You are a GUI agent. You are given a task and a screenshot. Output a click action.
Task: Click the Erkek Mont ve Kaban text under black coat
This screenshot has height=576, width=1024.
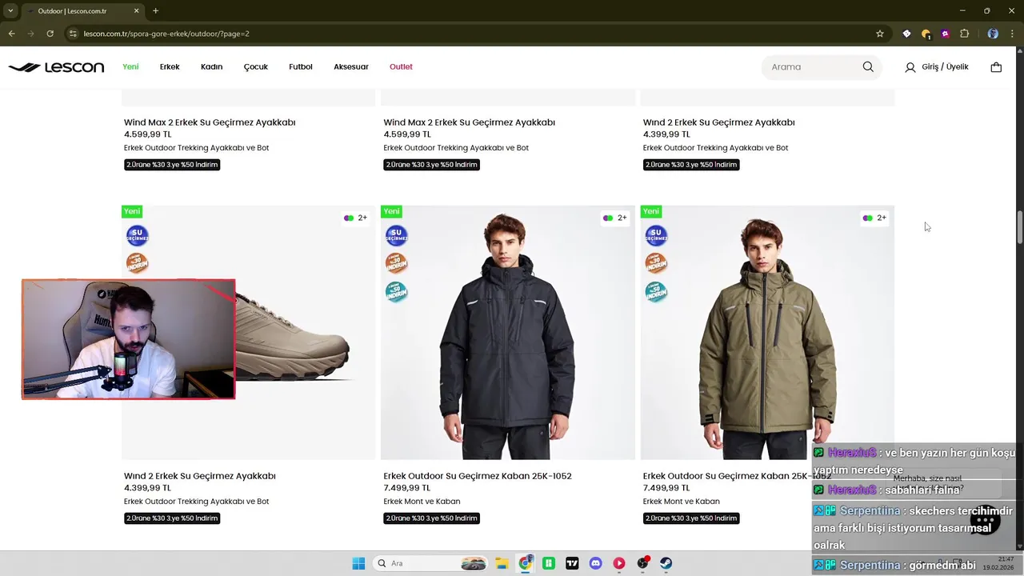(422, 502)
